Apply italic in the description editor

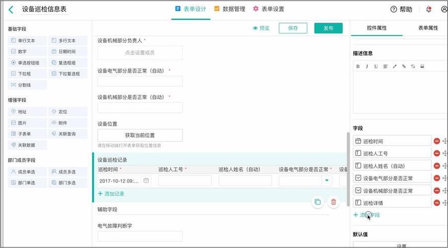coord(367,66)
